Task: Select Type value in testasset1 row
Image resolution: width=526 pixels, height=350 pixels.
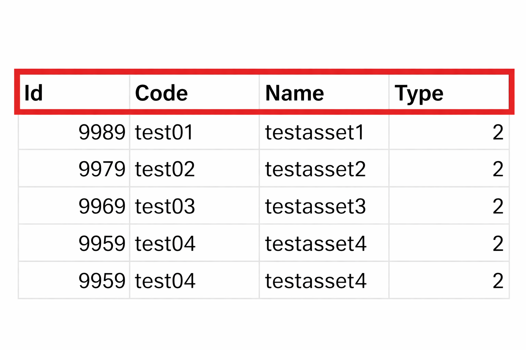Action: coord(498,132)
